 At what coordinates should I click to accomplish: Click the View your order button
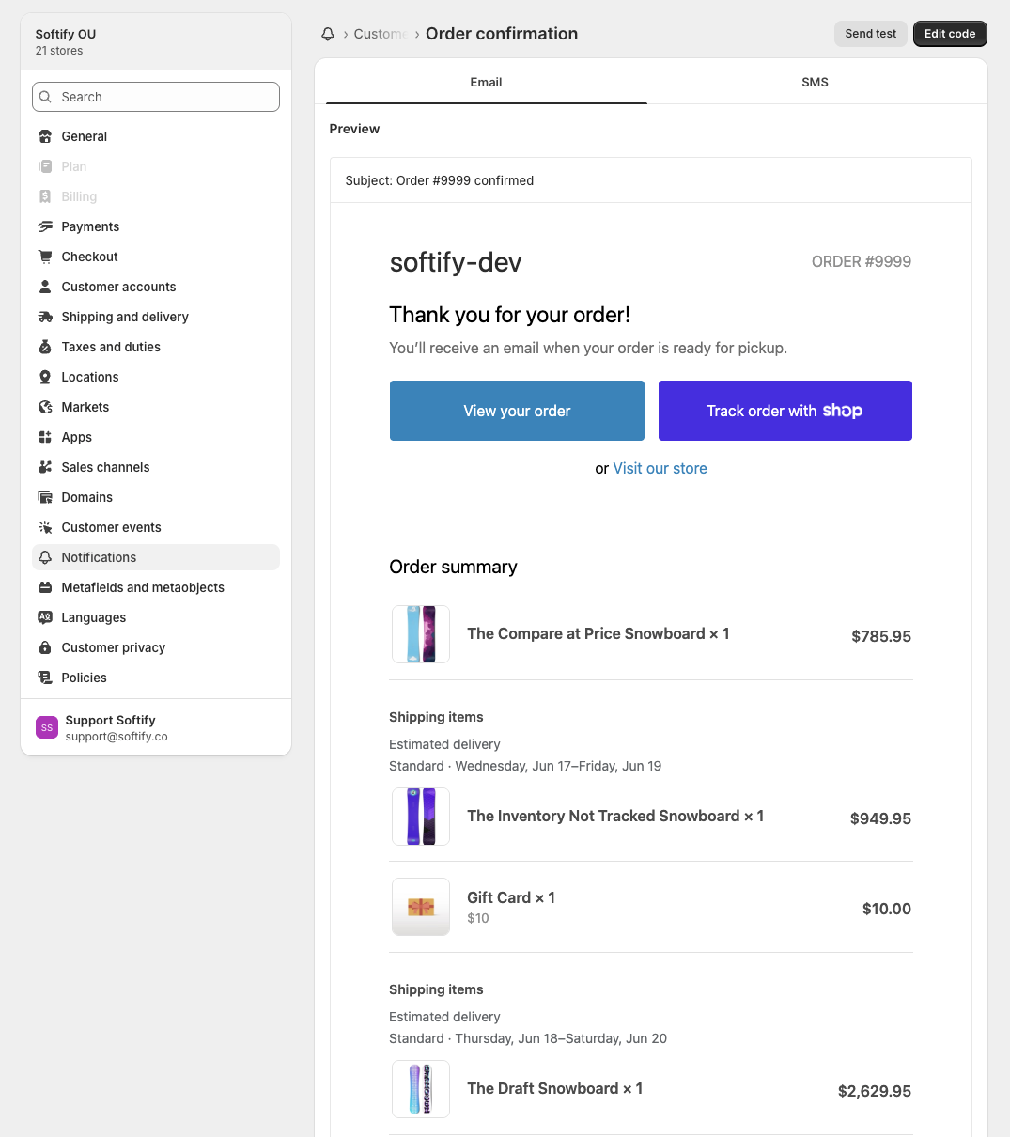point(517,411)
